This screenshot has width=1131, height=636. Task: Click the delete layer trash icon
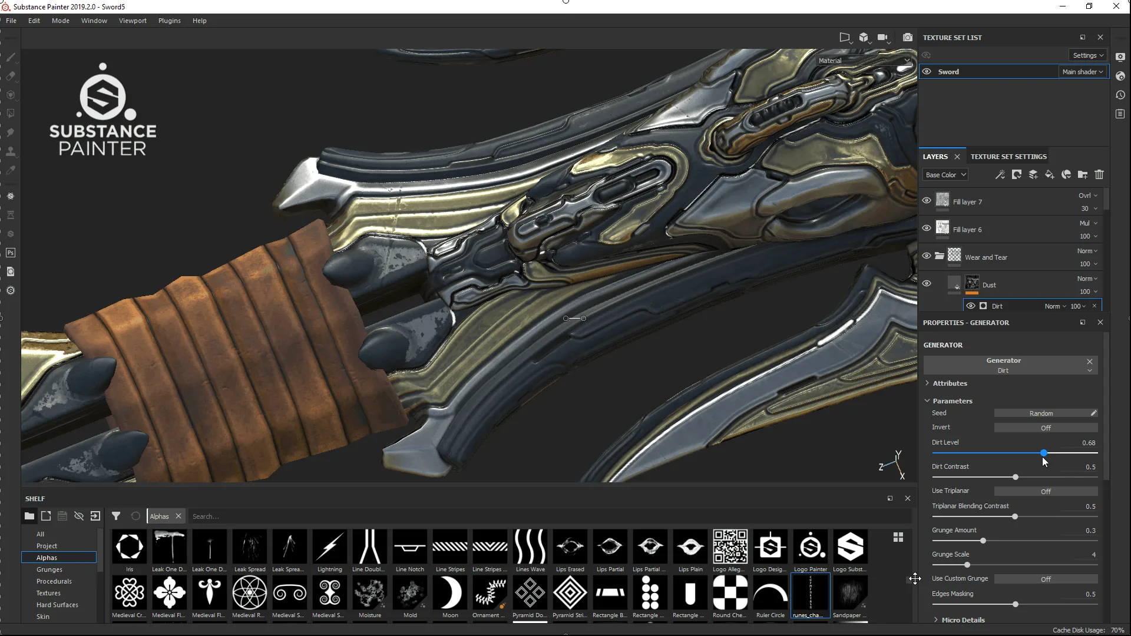(1099, 175)
